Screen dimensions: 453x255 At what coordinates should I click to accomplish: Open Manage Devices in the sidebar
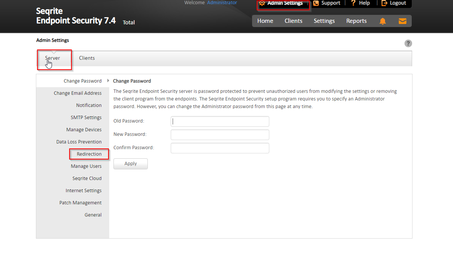pyautogui.click(x=84, y=130)
